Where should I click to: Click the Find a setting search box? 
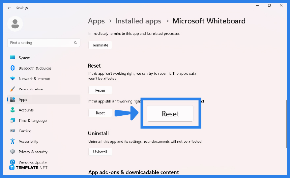[x=44, y=43]
